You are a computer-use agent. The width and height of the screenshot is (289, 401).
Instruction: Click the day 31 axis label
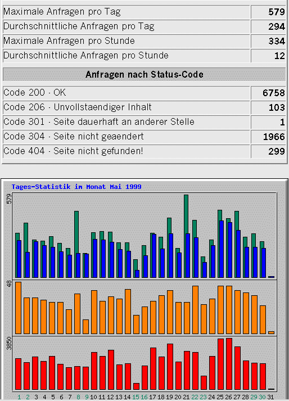pyautogui.click(x=270, y=397)
